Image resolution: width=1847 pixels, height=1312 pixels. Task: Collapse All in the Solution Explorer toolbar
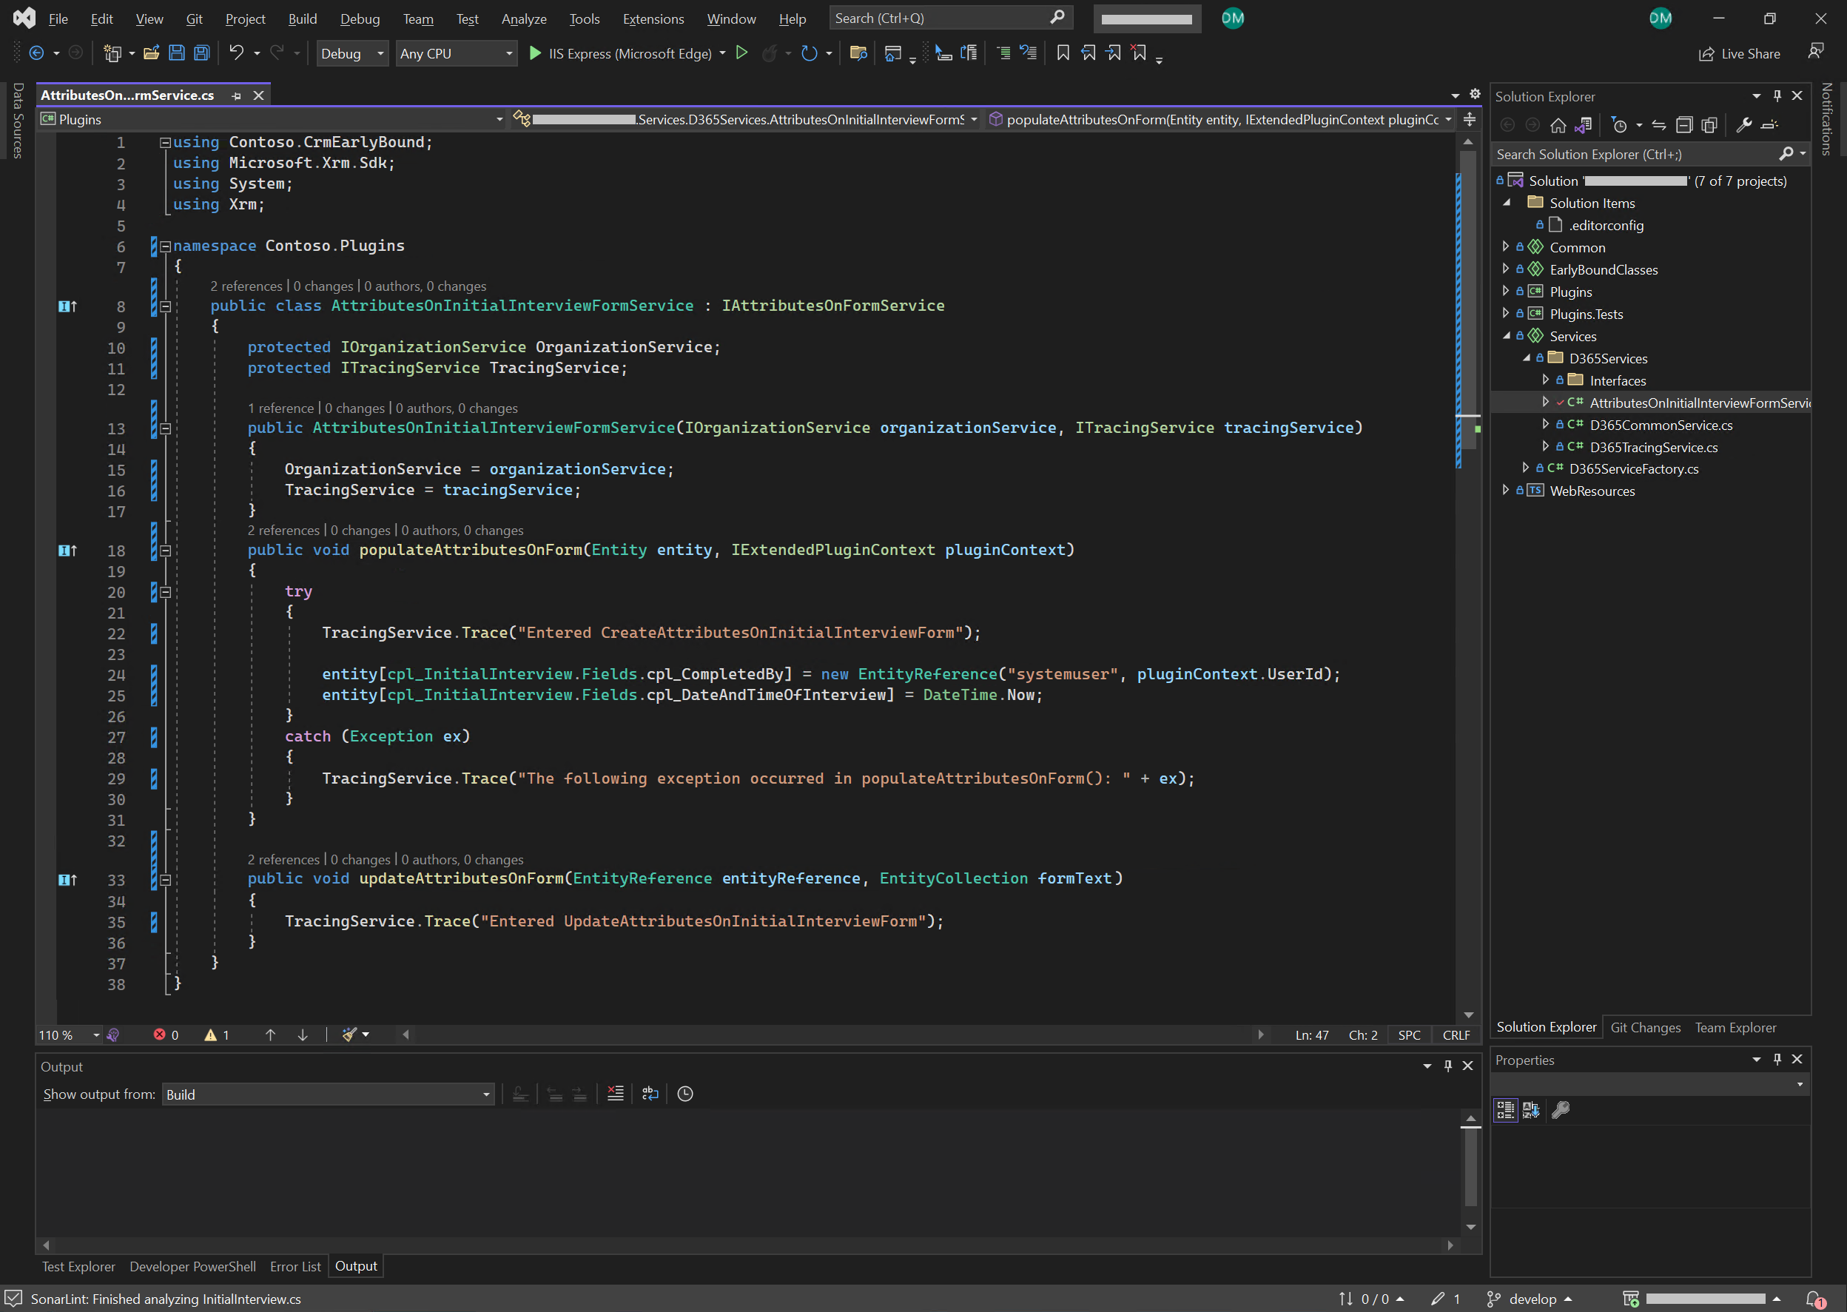point(1683,125)
